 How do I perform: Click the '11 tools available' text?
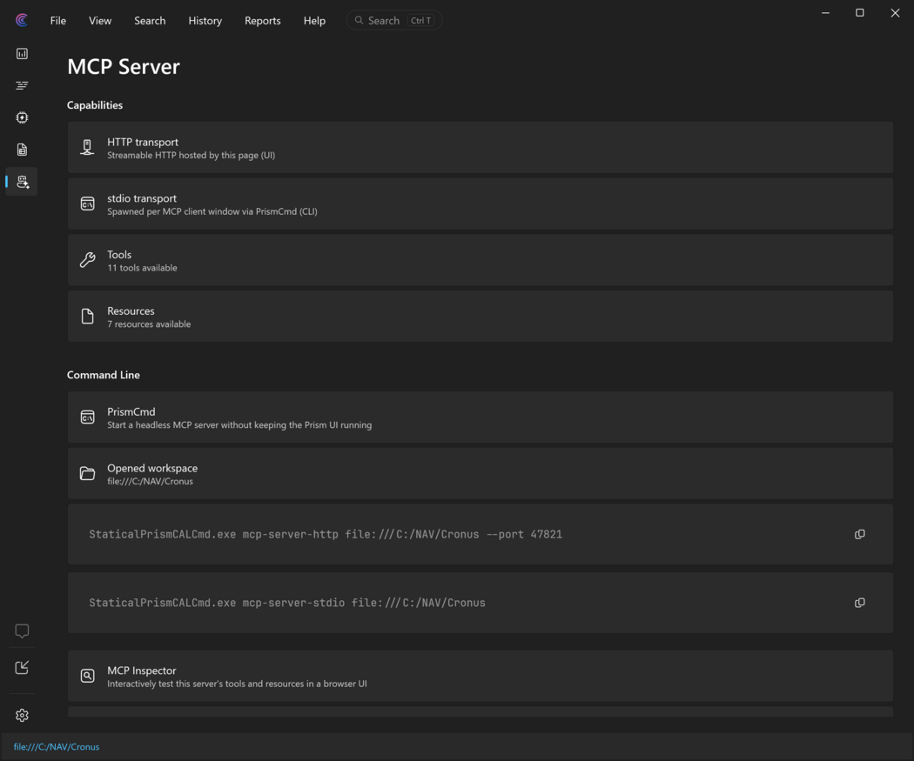tap(142, 268)
